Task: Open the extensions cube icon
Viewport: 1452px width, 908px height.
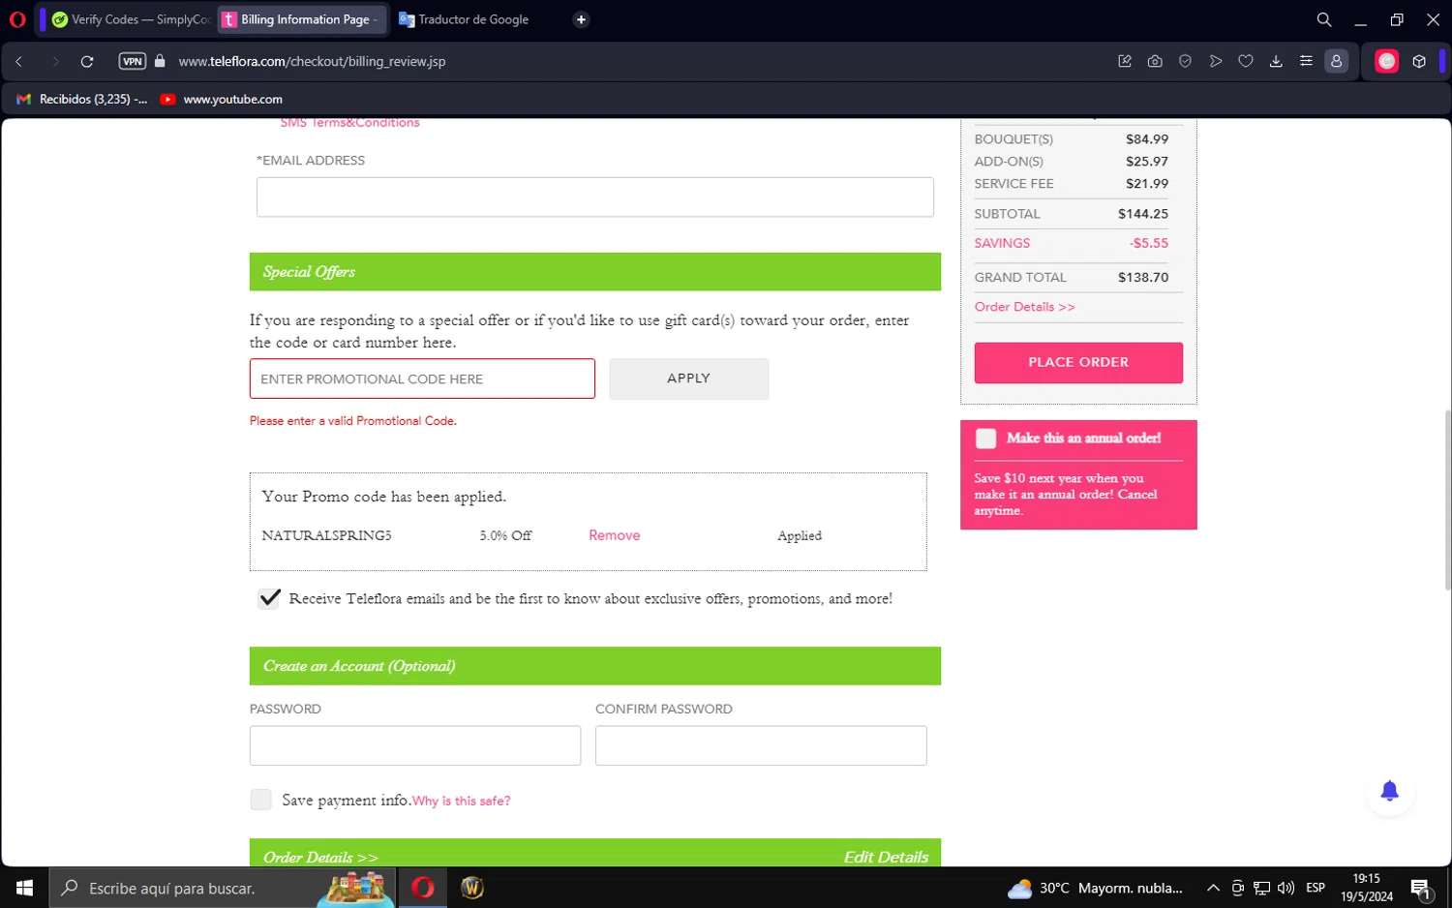Action: click(1419, 61)
